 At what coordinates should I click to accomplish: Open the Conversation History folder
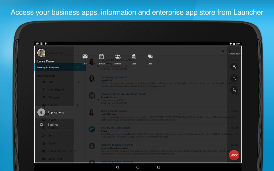tap(60, 151)
